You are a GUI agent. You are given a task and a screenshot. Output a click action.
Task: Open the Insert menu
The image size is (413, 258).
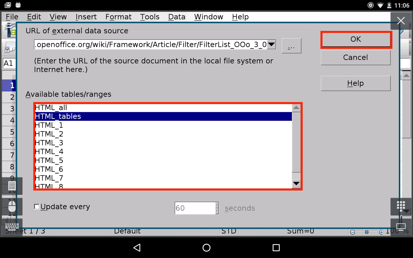click(x=86, y=17)
